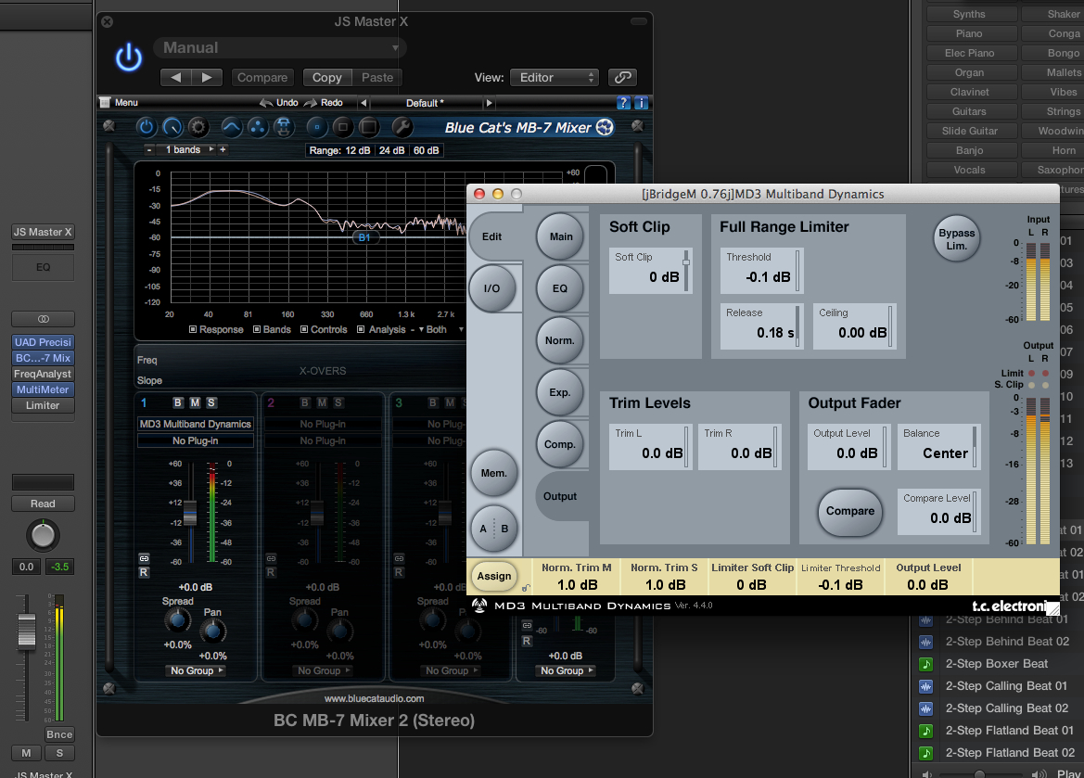This screenshot has height=778, width=1084.
Task: Open the Manual preset dropdown
Action: (281, 48)
